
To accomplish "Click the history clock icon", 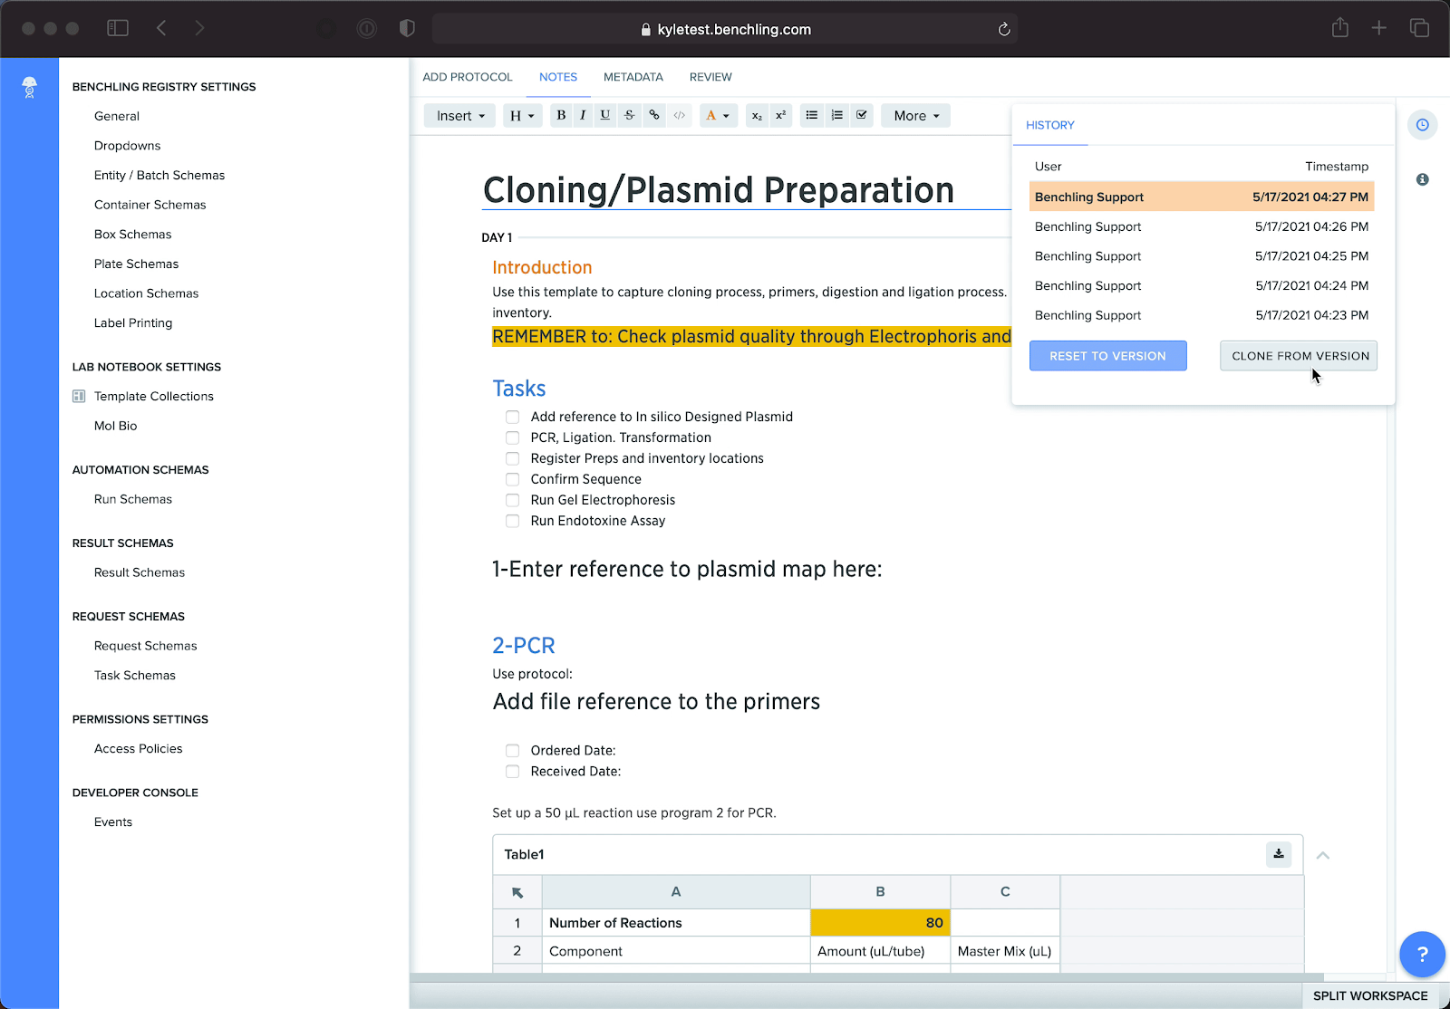I will tap(1423, 125).
